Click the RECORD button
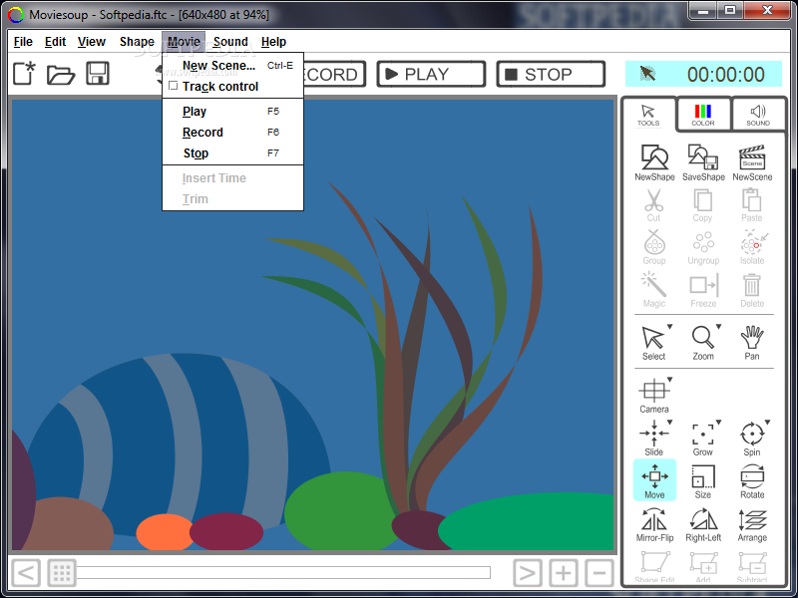 click(x=334, y=74)
